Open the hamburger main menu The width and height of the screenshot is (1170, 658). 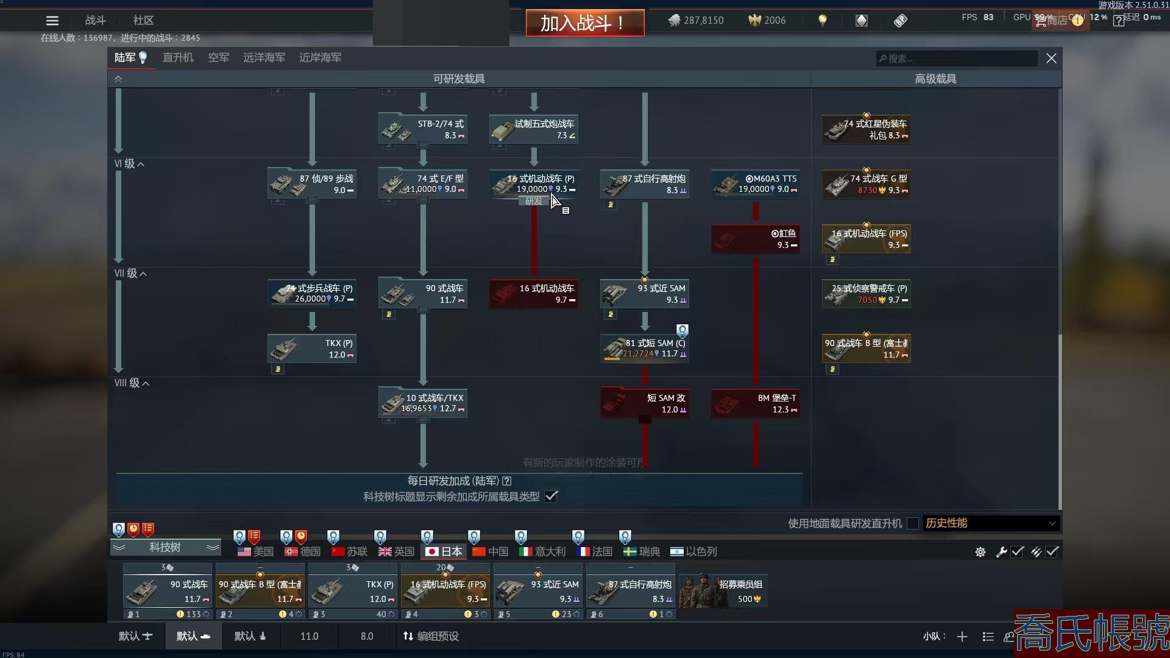[52, 21]
